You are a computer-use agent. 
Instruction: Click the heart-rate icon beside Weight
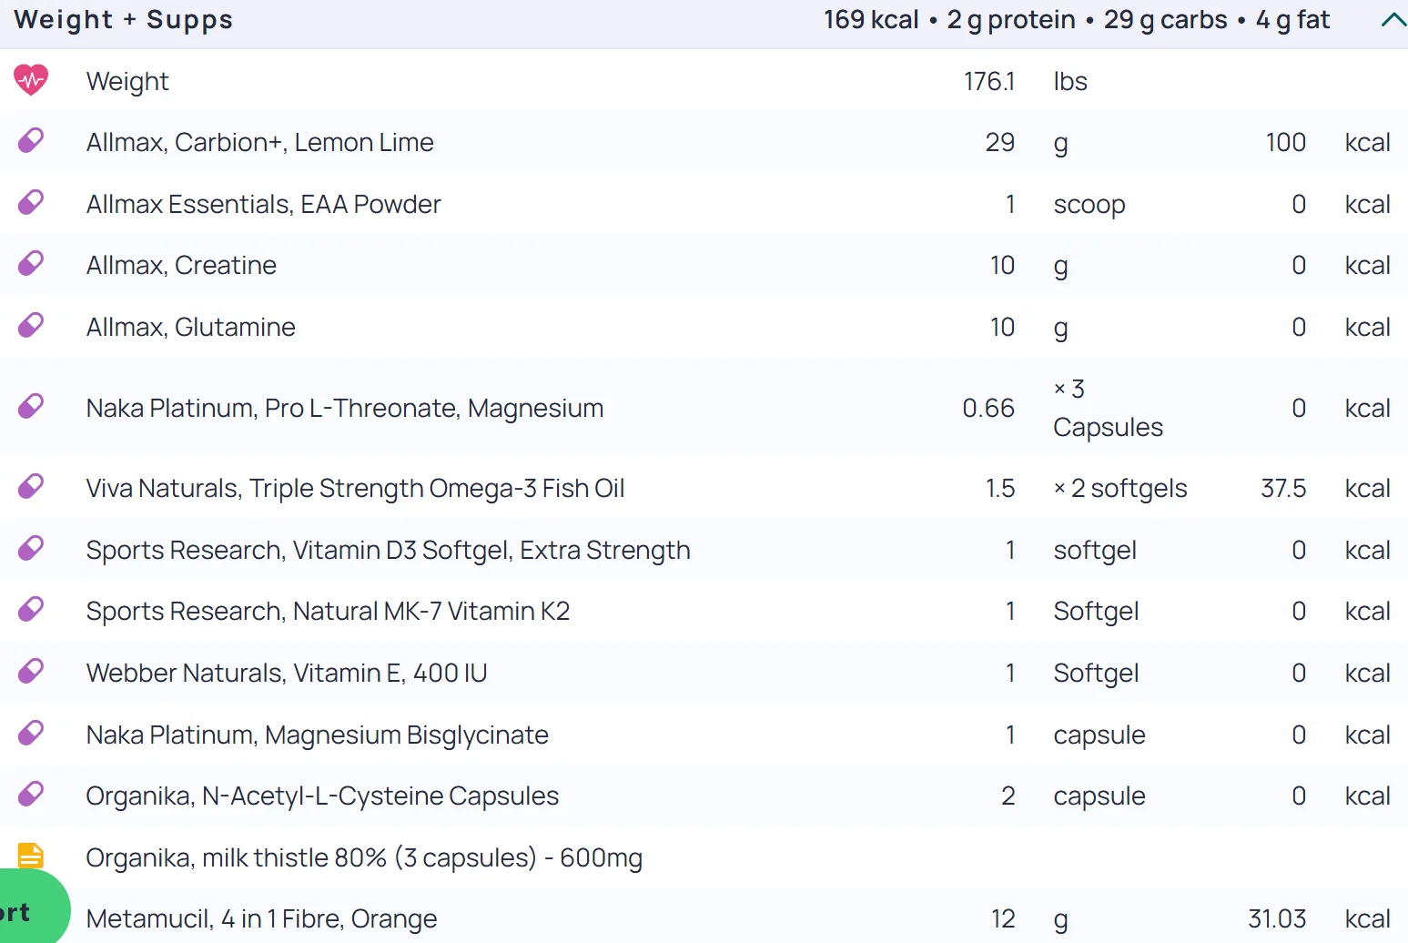(31, 80)
